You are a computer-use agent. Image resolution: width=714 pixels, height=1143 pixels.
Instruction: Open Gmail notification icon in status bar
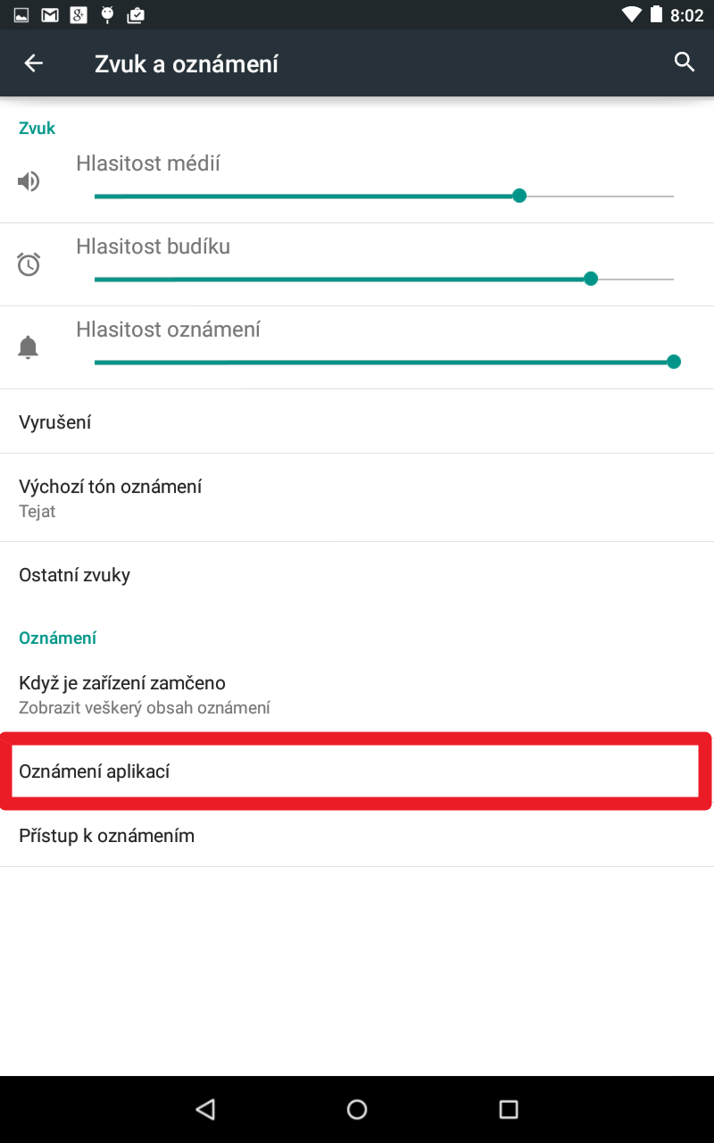coord(50,14)
